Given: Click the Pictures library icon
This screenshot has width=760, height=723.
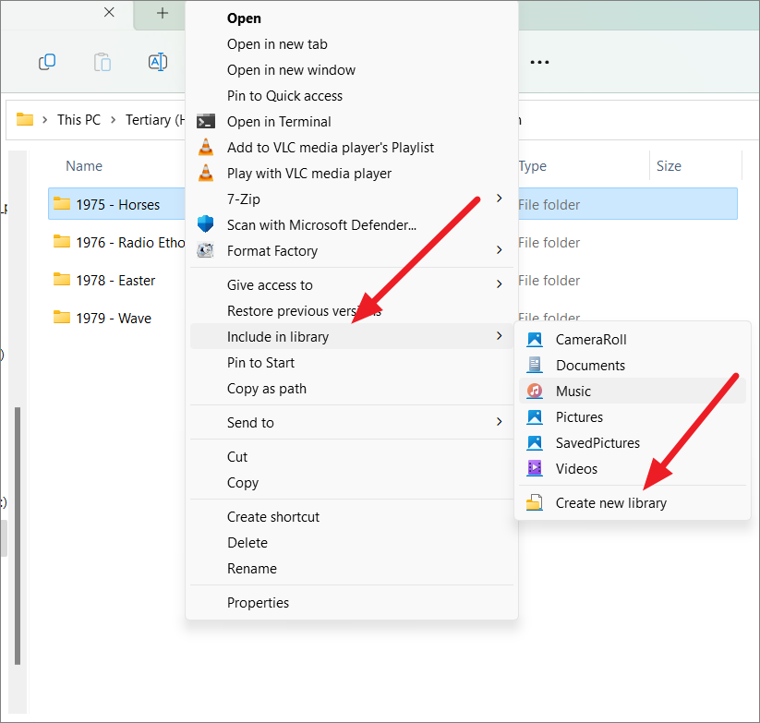Looking at the screenshot, I should tap(535, 416).
